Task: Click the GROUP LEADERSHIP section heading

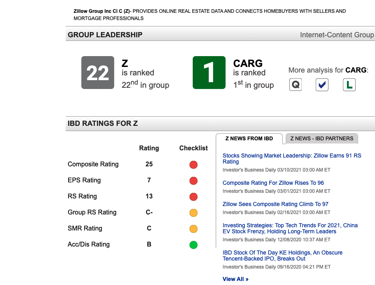Action: (x=105, y=35)
